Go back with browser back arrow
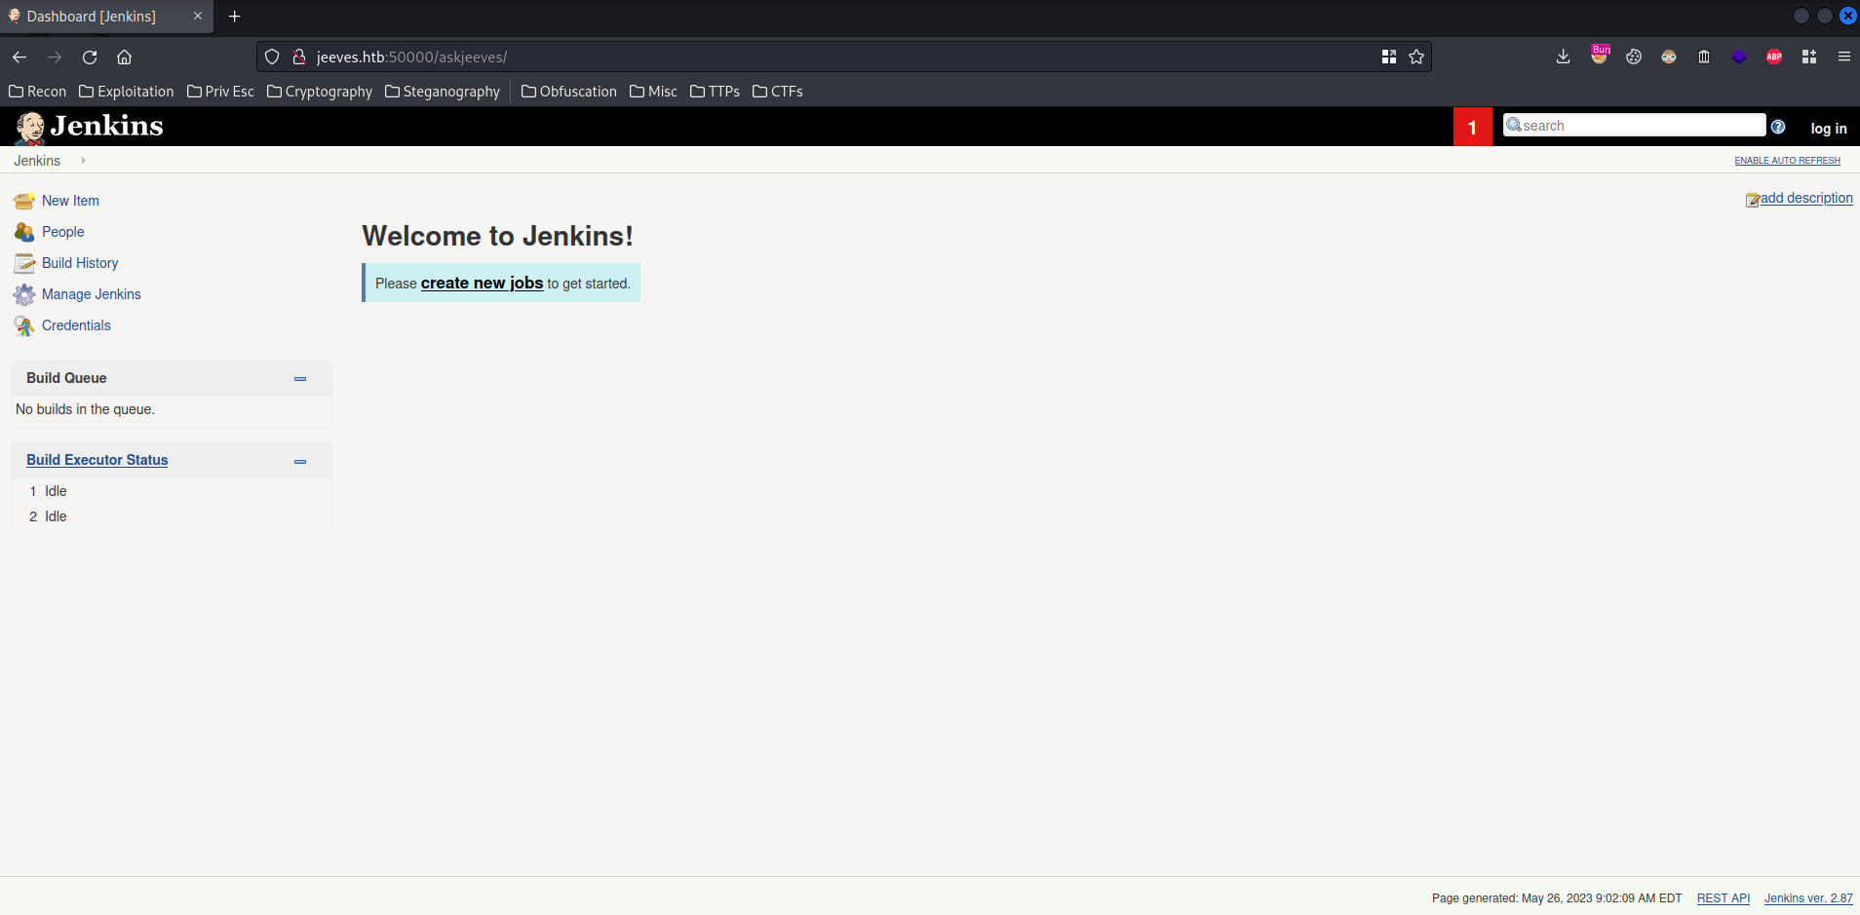The width and height of the screenshot is (1860, 915). click(x=19, y=57)
